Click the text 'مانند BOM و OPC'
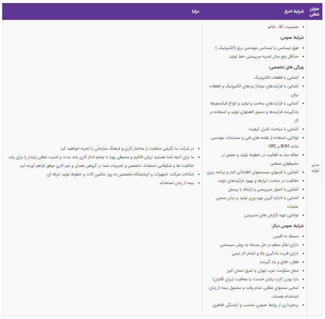This screenshot has height=319, width=325. [283, 146]
